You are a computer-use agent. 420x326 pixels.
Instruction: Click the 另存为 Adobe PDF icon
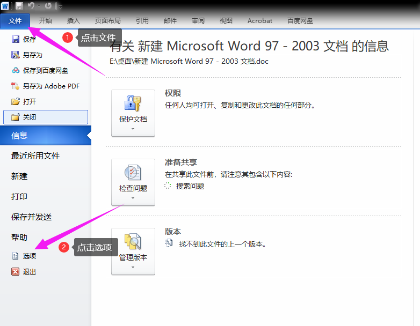pos(15,86)
